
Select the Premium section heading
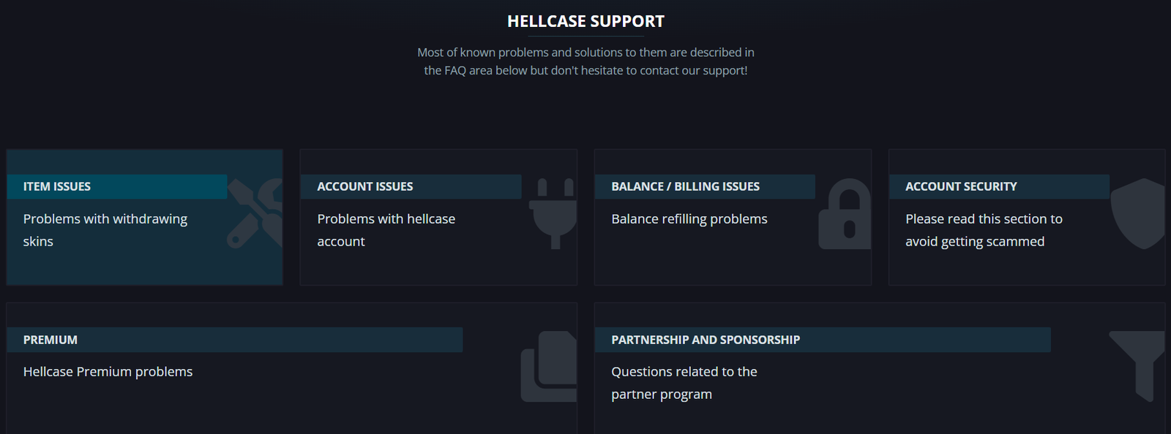[x=50, y=340]
